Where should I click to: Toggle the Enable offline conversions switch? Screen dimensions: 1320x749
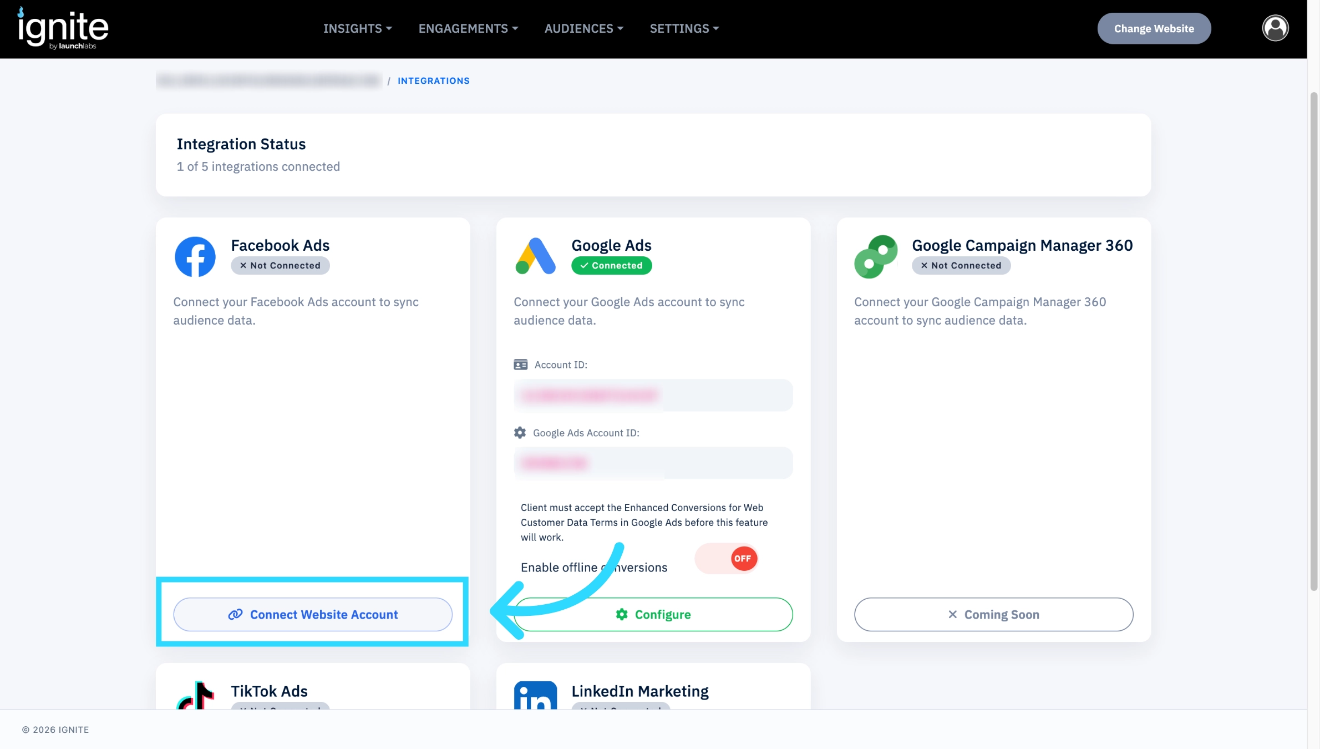pyautogui.click(x=727, y=559)
